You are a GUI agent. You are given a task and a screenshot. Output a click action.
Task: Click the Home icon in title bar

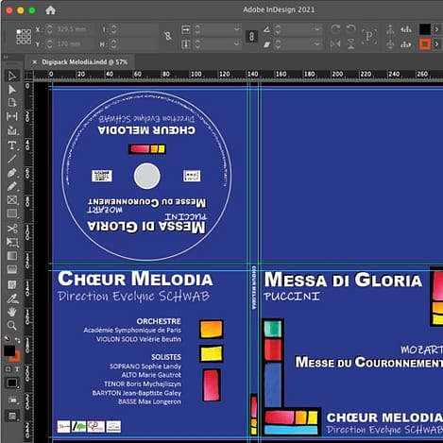(x=50, y=10)
